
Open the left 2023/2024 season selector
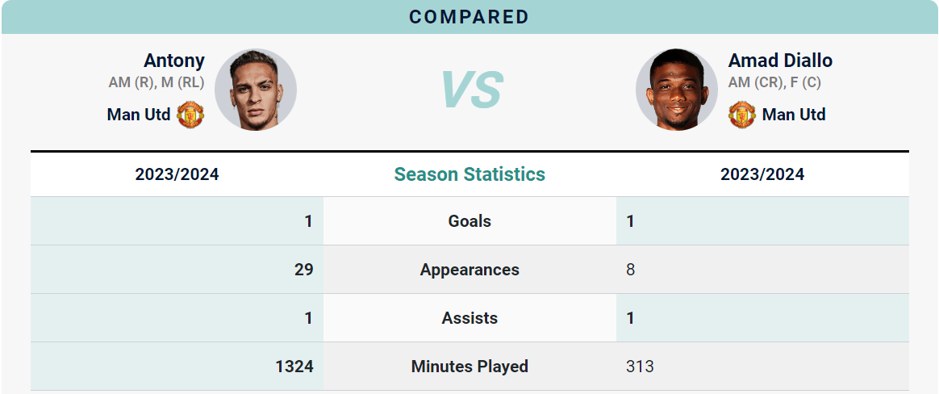coord(177,174)
